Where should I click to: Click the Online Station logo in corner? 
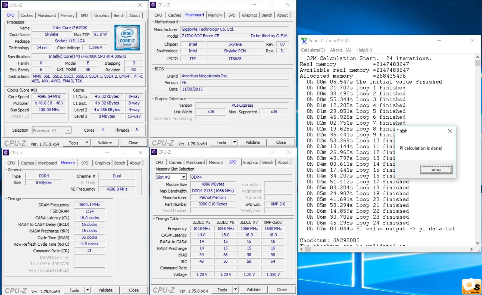(471, 286)
